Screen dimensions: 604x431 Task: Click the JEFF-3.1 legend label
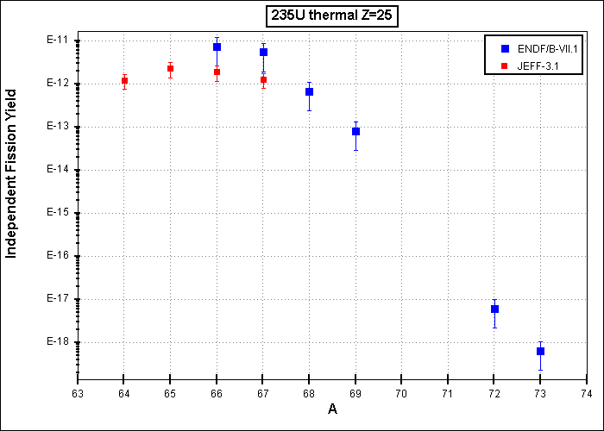coord(538,66)
